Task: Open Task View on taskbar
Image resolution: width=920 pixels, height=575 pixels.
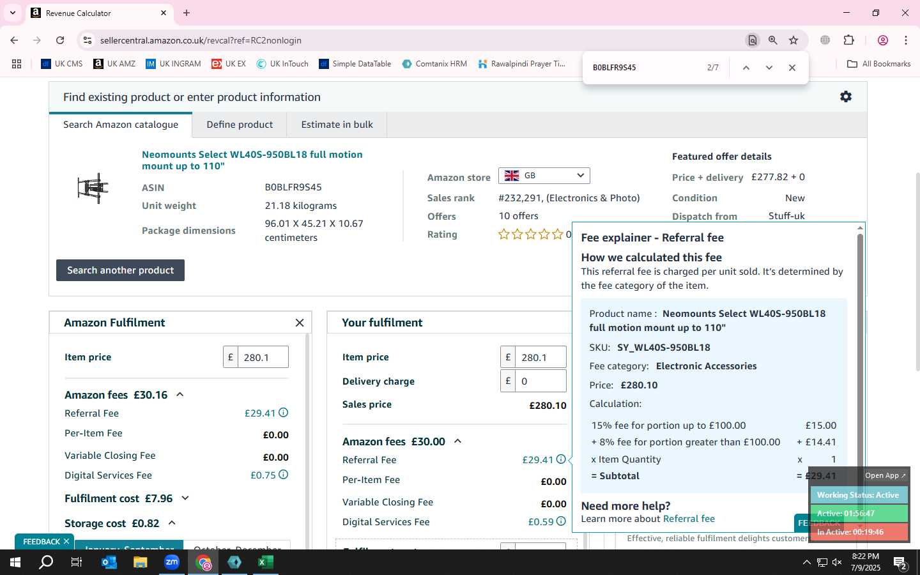Action: click(x=77, y=562)
